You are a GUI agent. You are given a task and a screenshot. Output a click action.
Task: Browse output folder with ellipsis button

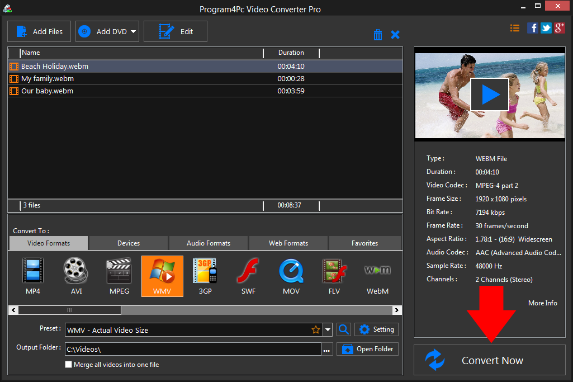click(x=327, y=348)
